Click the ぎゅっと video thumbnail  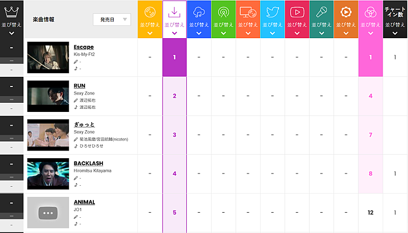click(48, 135)
